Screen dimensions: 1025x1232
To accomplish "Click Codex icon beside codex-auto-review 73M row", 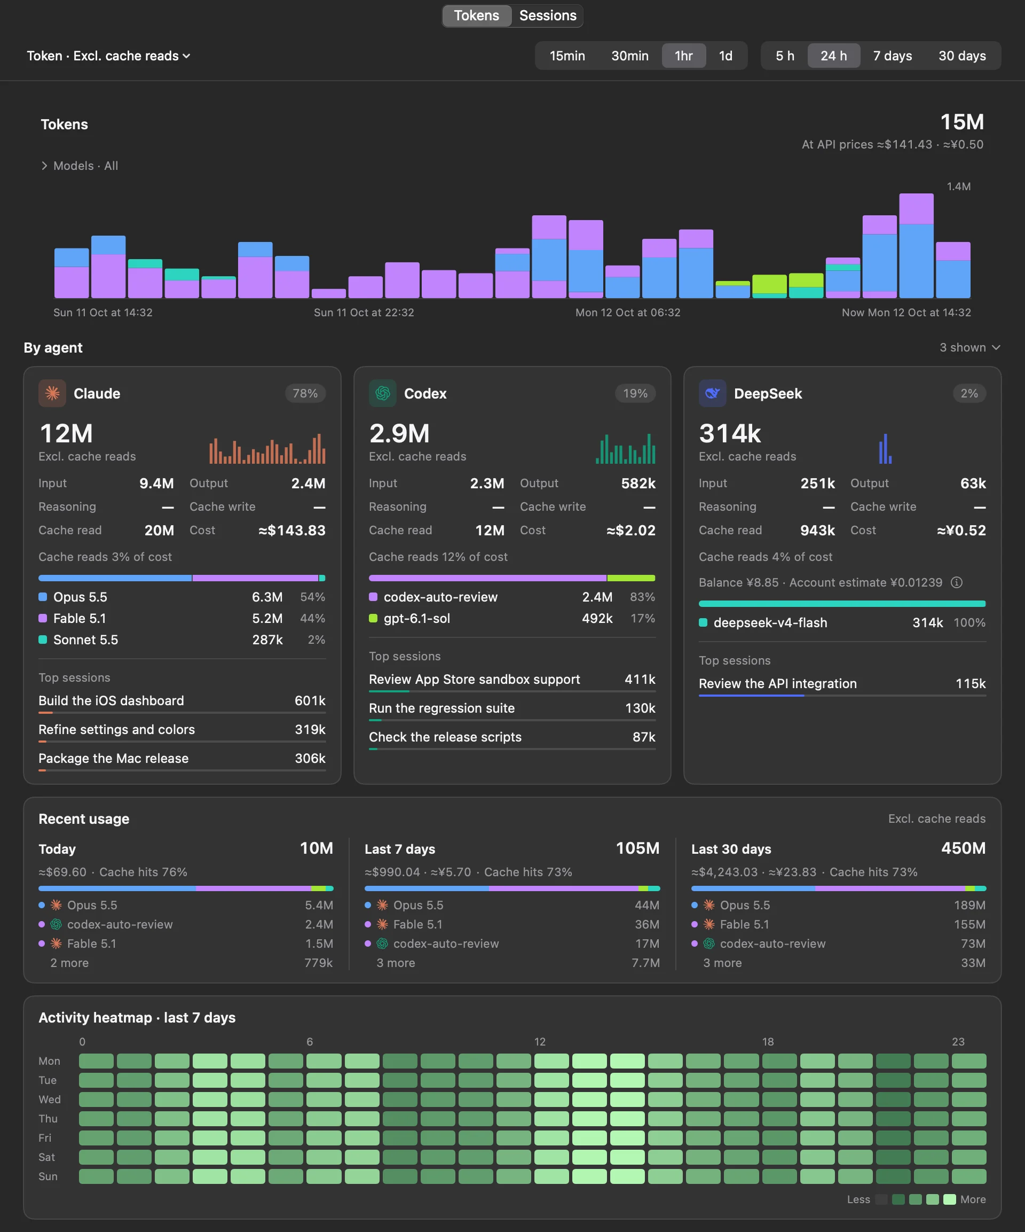I will pos(709,944).
